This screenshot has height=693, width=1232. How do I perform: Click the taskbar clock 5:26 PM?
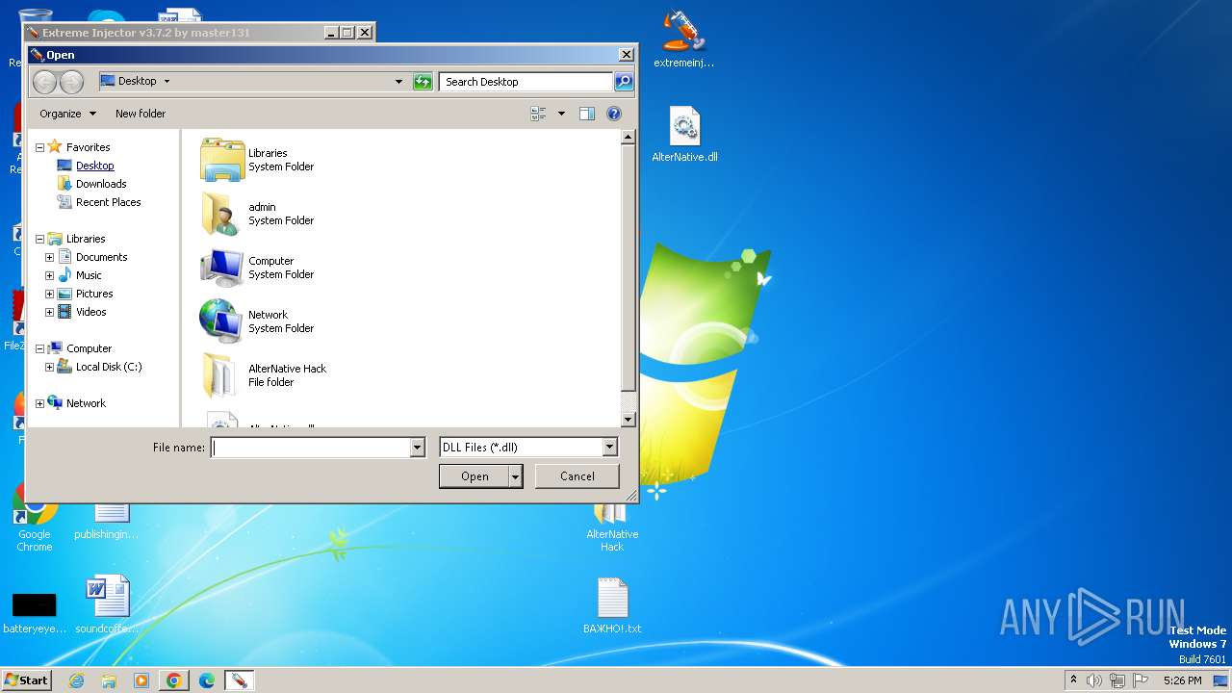tap(1182, 680)
